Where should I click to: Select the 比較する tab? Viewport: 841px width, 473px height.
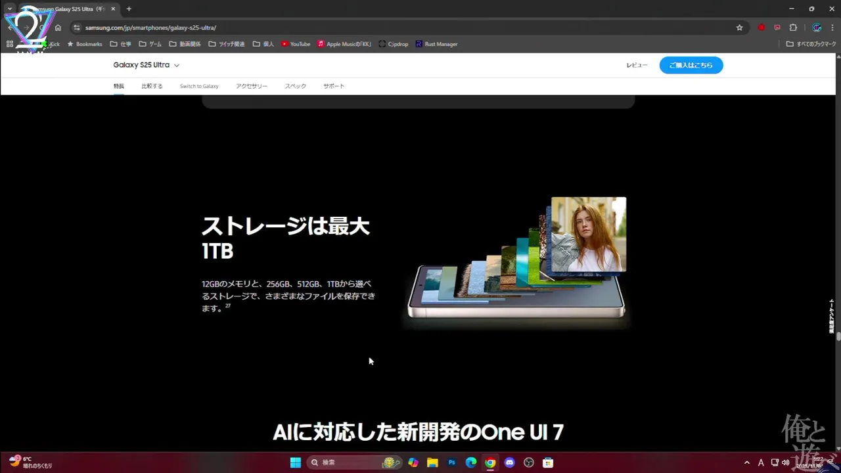tap(152, 86)
